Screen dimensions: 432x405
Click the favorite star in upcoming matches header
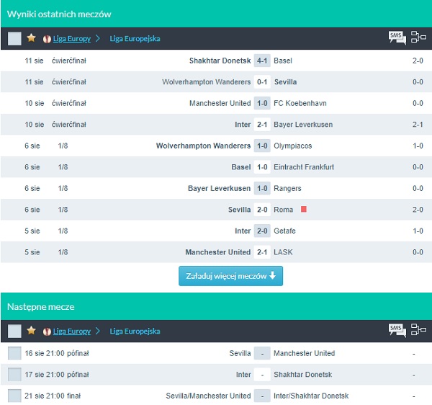pos(31,330)
